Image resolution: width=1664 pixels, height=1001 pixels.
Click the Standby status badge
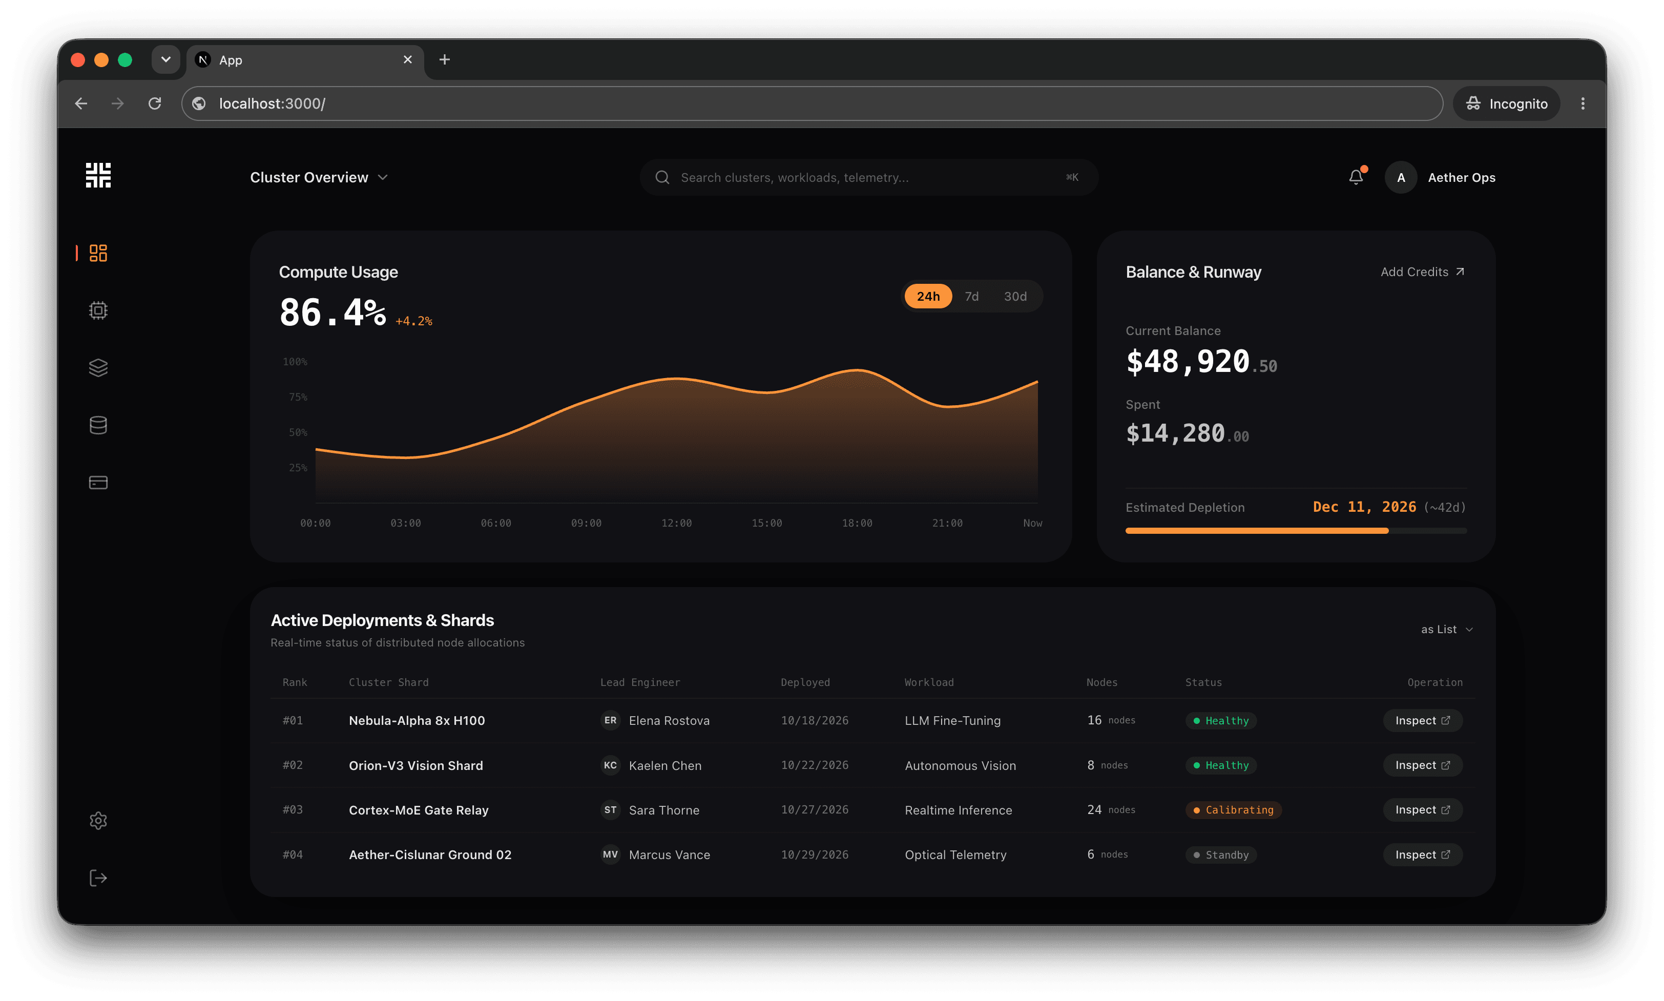(1221, 854)
